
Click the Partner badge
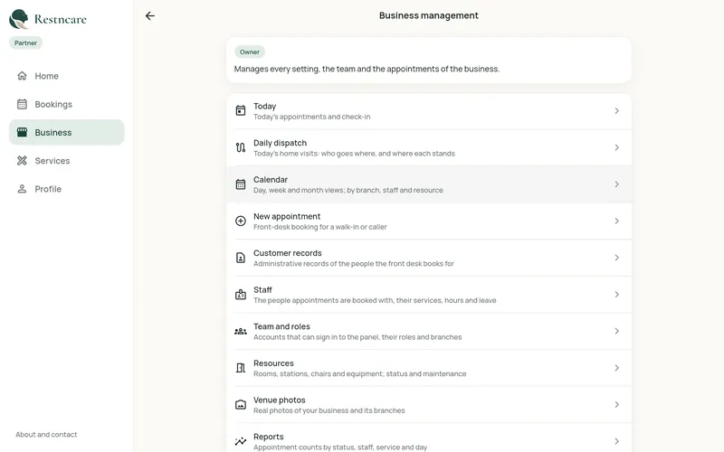pyautogui.click(x=25, y=42)
